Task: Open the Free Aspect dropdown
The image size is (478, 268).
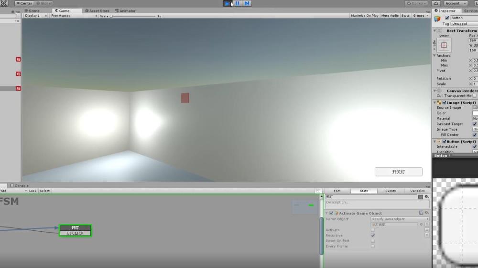Action: click(74, 16)
